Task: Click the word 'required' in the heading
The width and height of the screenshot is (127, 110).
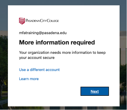Action: click(83, 43)
